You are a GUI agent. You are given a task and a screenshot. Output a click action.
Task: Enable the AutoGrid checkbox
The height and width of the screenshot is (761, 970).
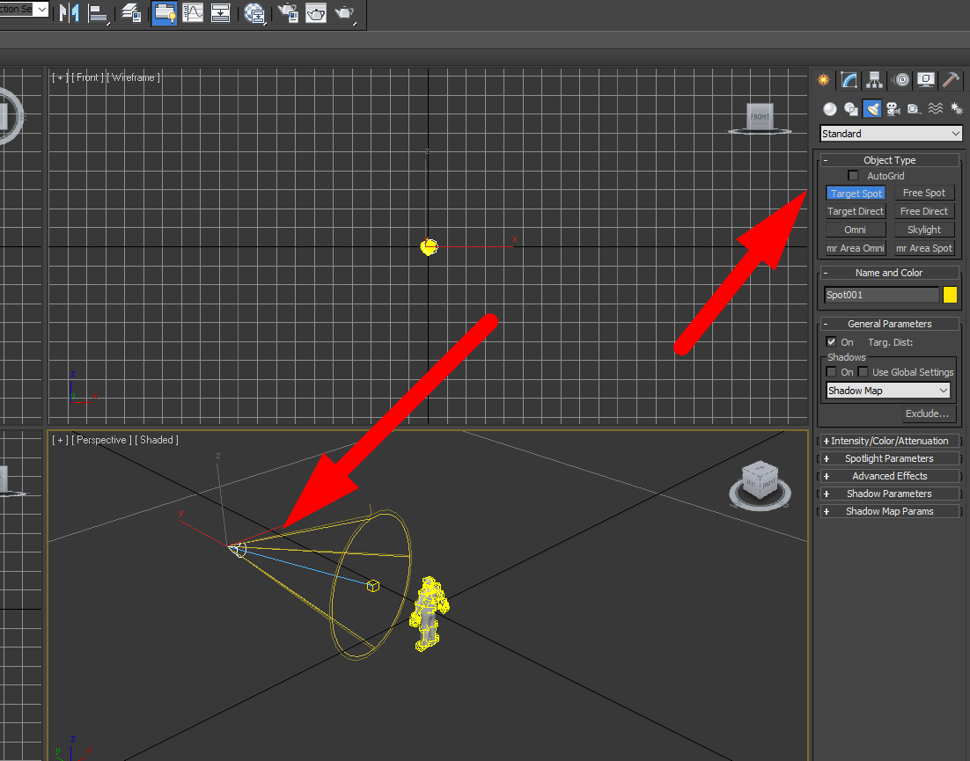(853, 176)
